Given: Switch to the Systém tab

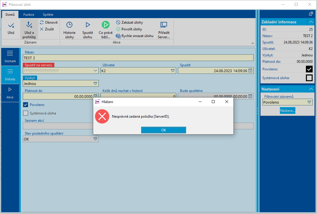Looking at the screenshot, I should point(48,15).
